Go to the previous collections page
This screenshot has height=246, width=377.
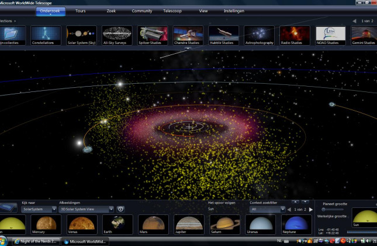354,21
